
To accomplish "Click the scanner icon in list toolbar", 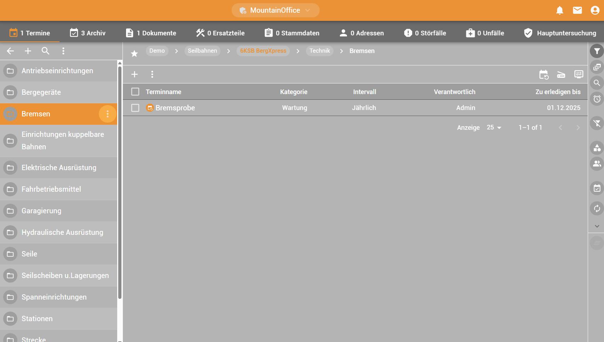I will (561, 75).
